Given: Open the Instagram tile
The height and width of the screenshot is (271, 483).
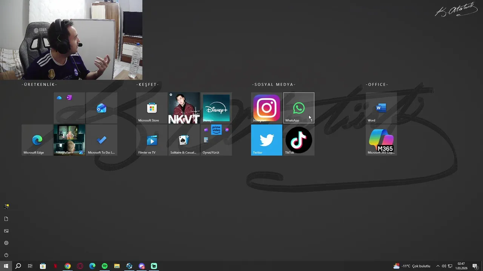Looking at the screenshot, I should 266,108.
